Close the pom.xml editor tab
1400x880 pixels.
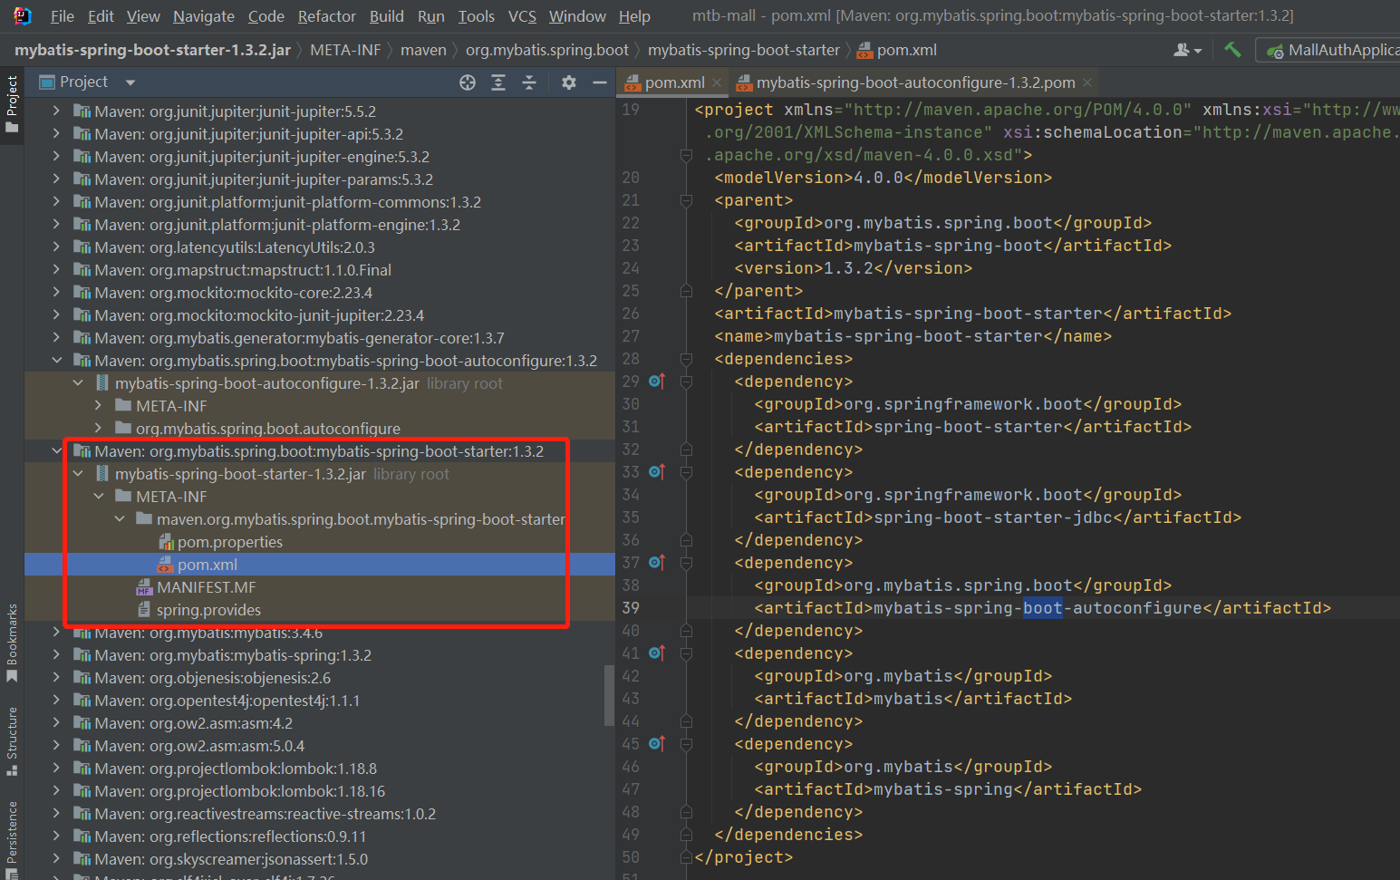pos(717,82)
